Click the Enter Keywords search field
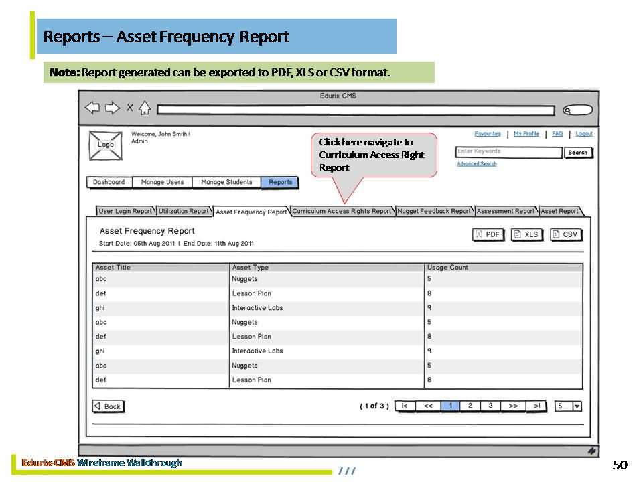643x482 pixels. pos(508,152)
